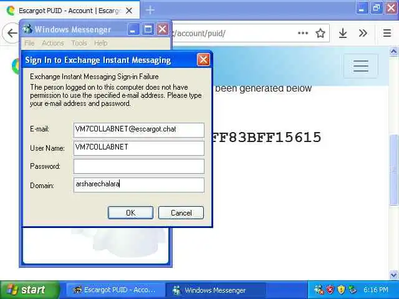Click the browser page scrollbar thumb
The image size is (399, 299).
click(x=393, y=169)
